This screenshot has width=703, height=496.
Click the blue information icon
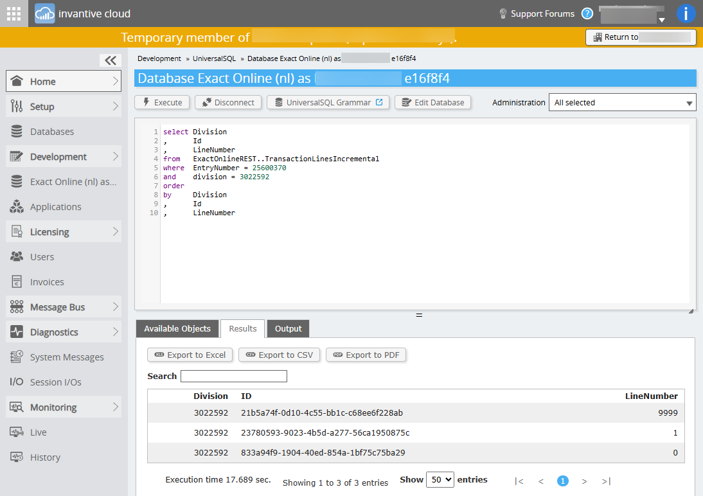[x=686, y=13]
